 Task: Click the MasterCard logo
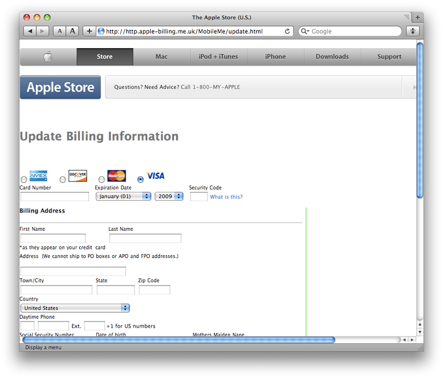pyautogui.click(x=116, y=175)
